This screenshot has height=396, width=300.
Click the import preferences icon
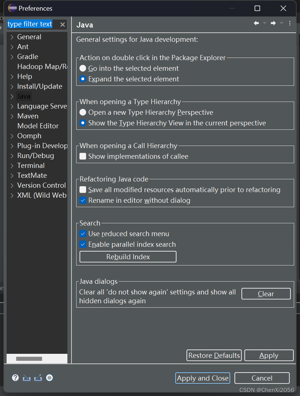click(x=26, y=378)
